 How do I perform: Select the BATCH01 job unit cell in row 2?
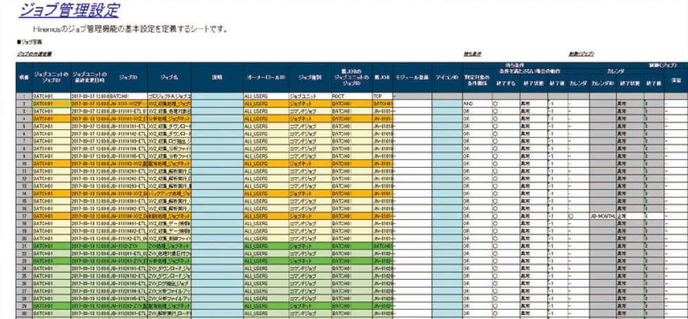pos(52,104)
